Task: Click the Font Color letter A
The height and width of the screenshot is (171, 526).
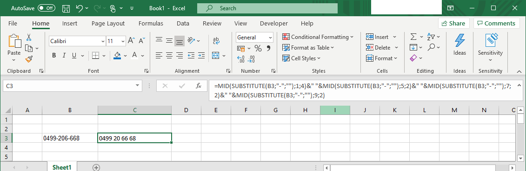Action: click(135, 56)
